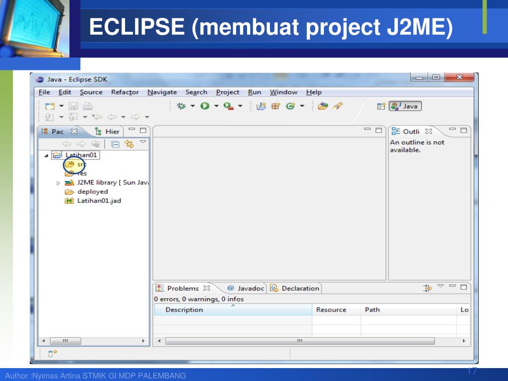Close the Outline tab
Screen dimensions: 508x381
[429, 131]
